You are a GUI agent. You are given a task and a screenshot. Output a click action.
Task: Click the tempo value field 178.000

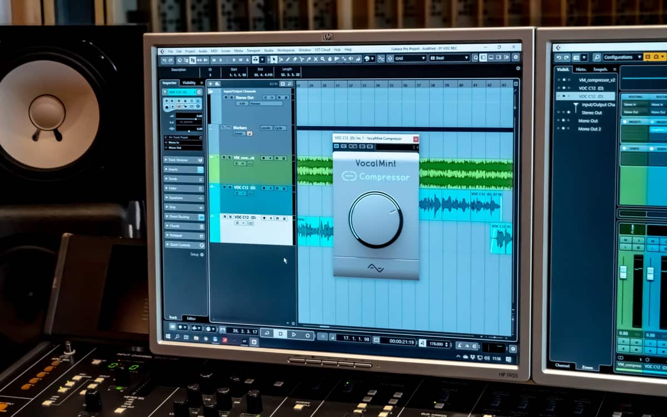435,344
